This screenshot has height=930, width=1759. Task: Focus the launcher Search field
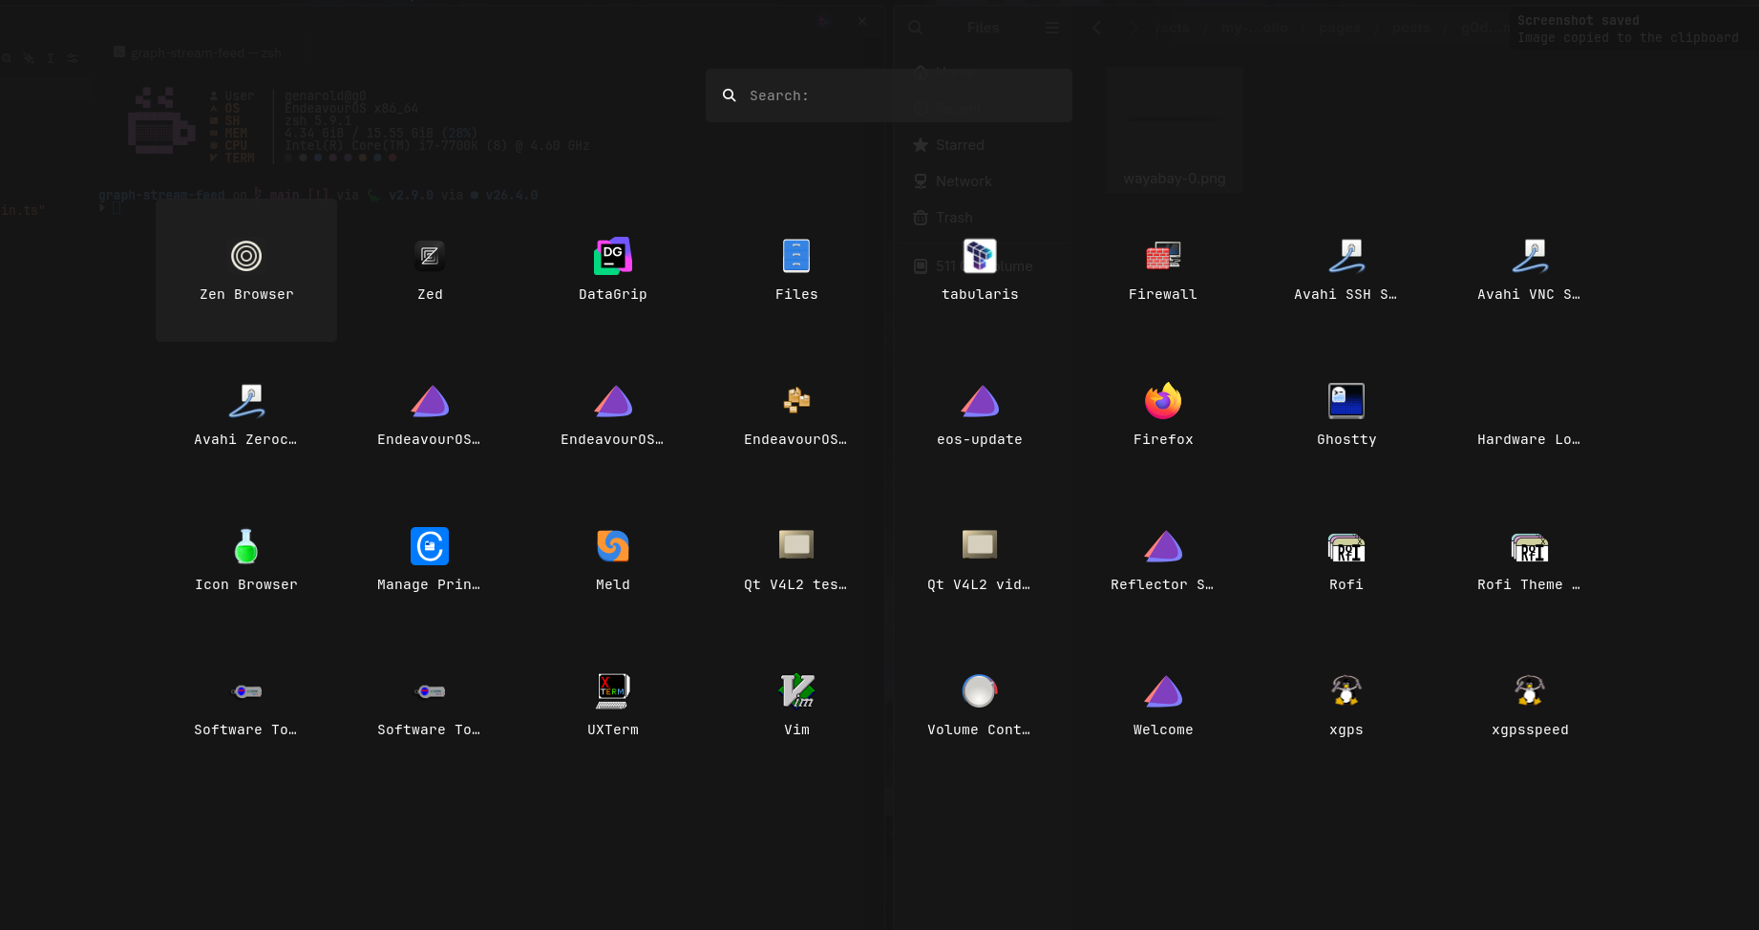[x=889, y=95]
